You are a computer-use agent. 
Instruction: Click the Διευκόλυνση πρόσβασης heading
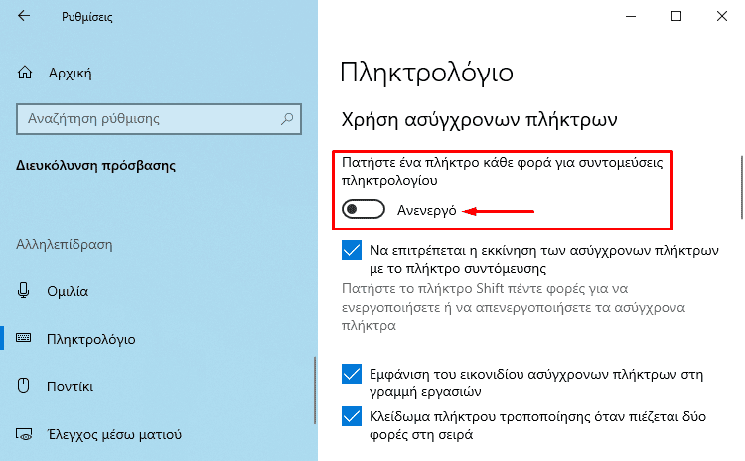click(96, 166)
